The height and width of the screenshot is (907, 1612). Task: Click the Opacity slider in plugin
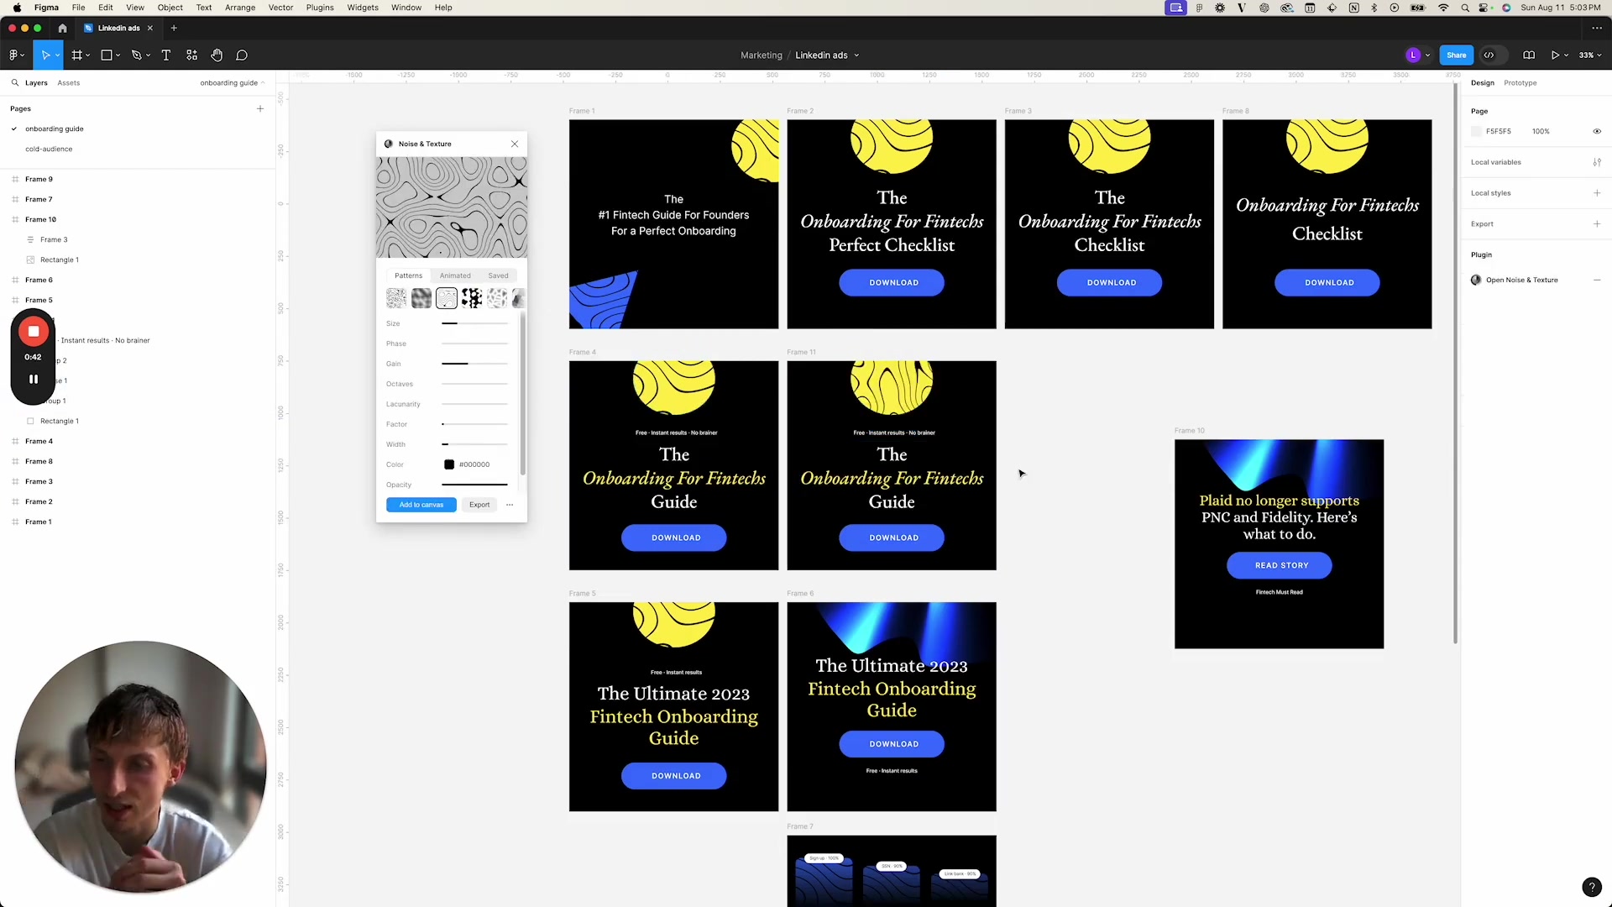click(x=475, y=485)
